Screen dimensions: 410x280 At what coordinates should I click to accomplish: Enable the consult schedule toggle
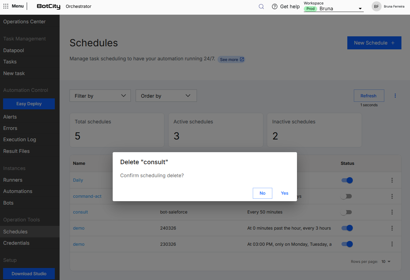(x=346, y=212)
